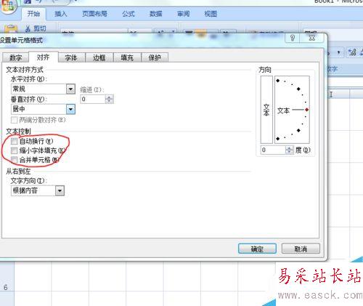Screen dimensions: 363x306
Task: Click the red orientation dial handle
Action: [x=306, y=110]
